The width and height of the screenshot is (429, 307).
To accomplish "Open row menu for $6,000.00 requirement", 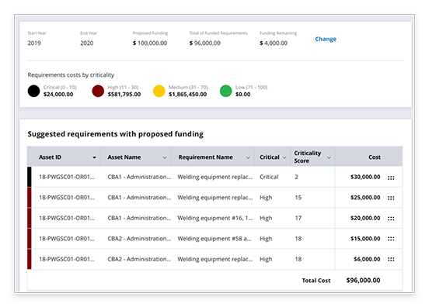I will 391,259.
